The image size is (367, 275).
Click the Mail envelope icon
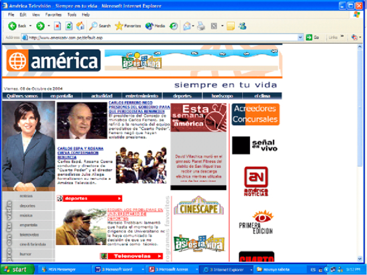coord(187,26)
